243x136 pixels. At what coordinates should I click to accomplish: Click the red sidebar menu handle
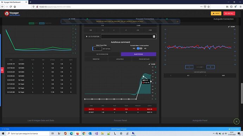[x=2, y=70]
